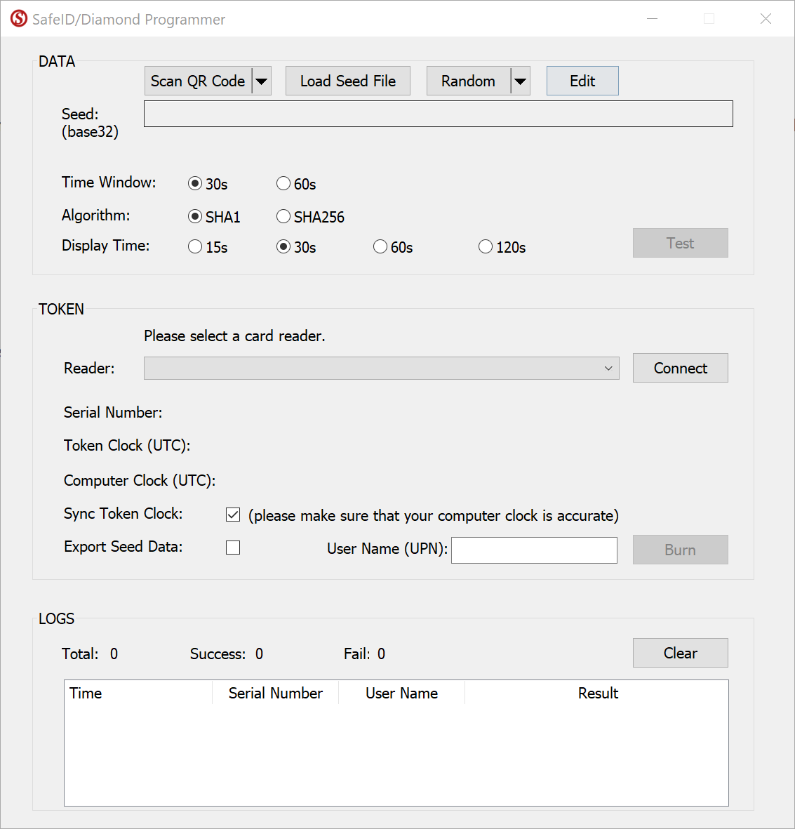Viewport: 795px width, 829px height.
Task: Select the 60s Time Window option
Action: click(x=283, y=184)
